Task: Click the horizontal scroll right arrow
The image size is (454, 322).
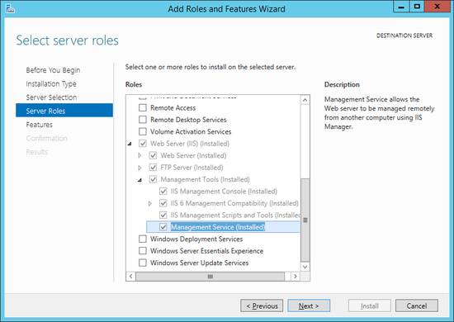Action: click(x=296, y=277)
